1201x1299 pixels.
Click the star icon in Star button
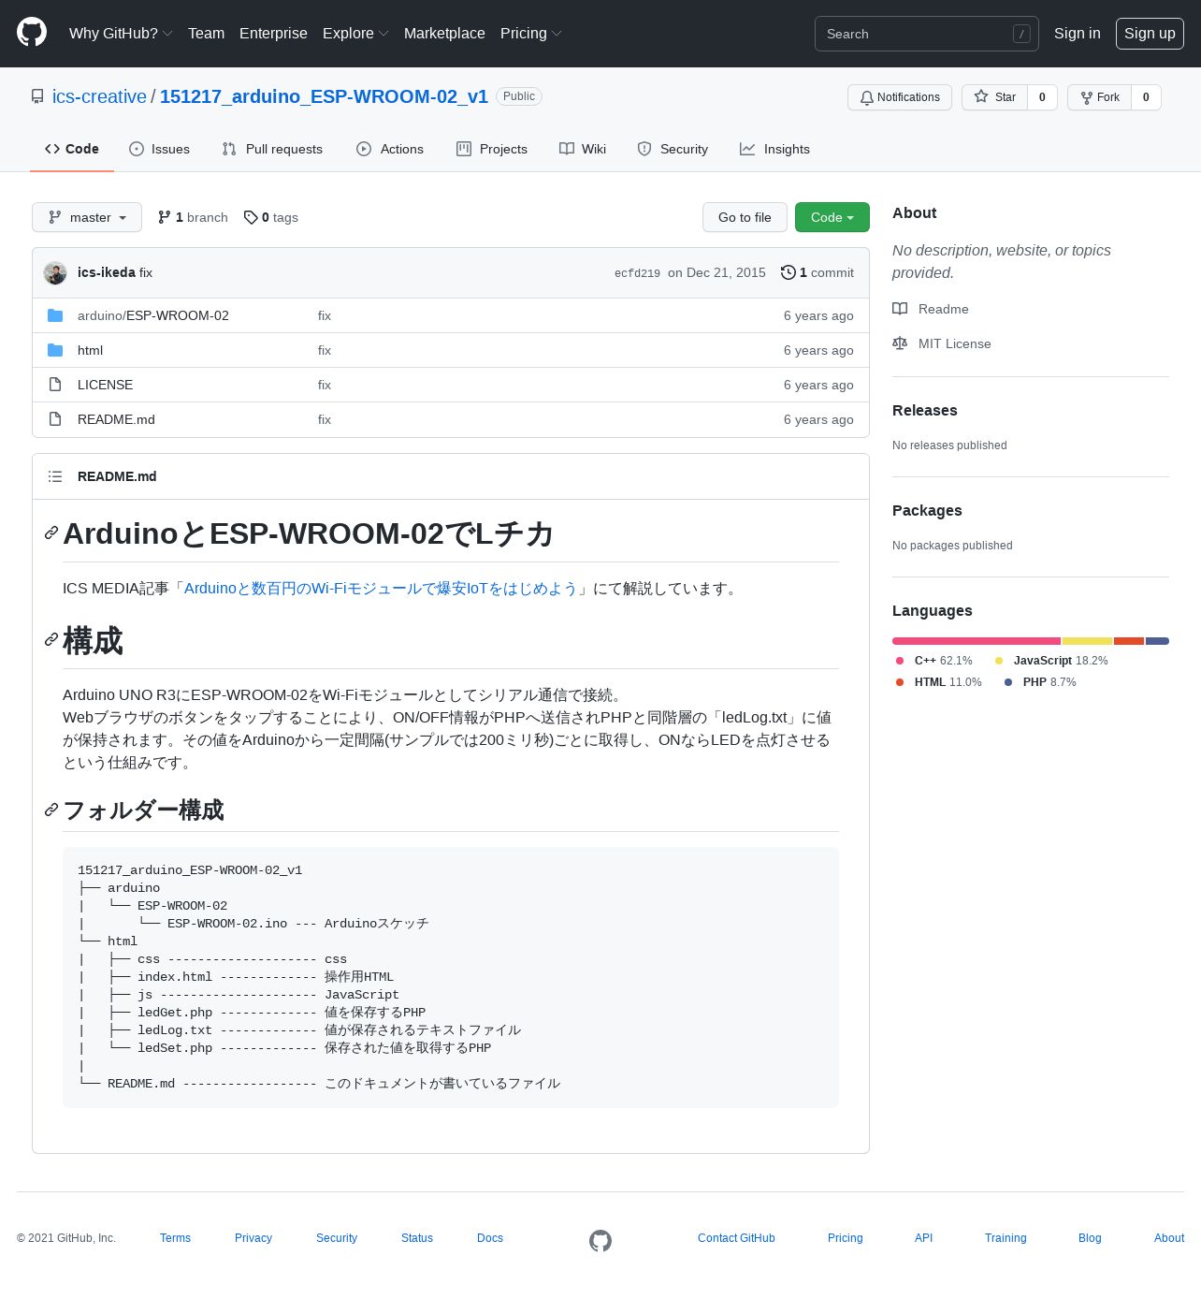pyautogui.click(x=981, y=96)
